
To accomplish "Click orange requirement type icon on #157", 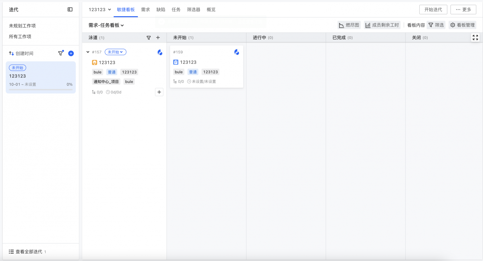I will (x=94, y=63).
